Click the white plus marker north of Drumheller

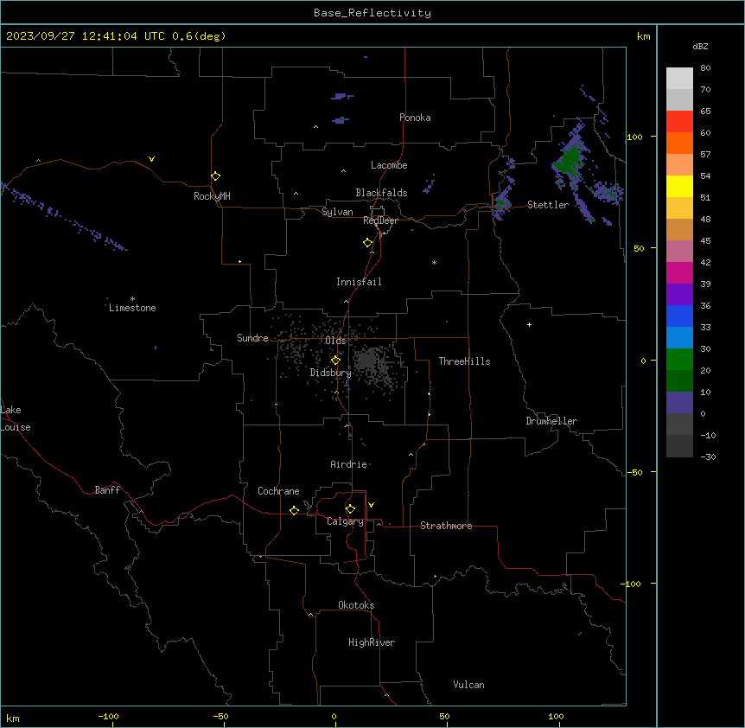point(529,324)
